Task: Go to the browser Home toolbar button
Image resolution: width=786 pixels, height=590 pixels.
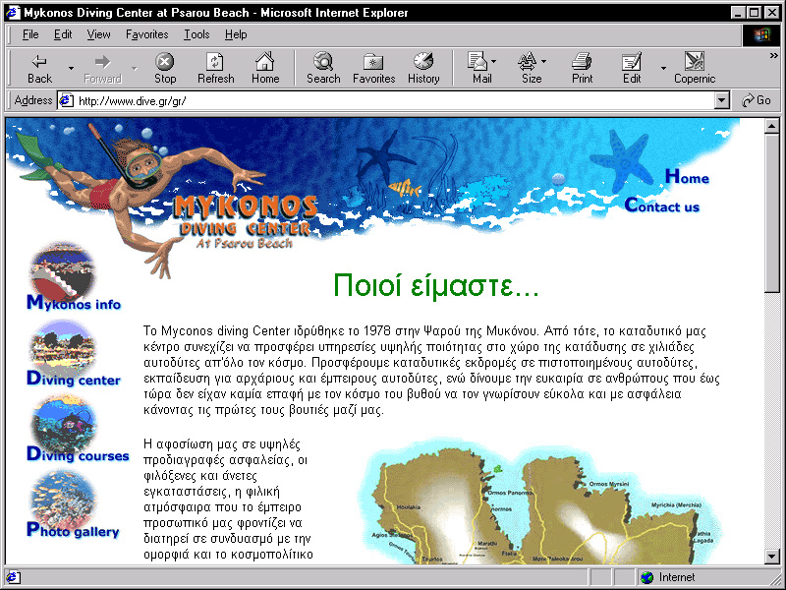Action: tap(265, 68)
